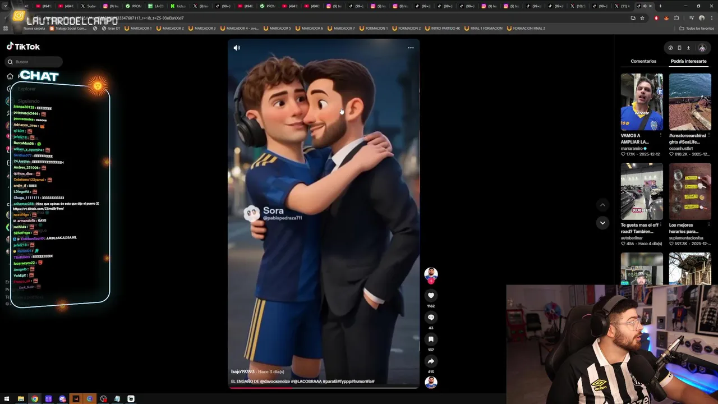The image size is (718, 404).
Task: Switch to Comentarios tab
Action: (643, 61)
